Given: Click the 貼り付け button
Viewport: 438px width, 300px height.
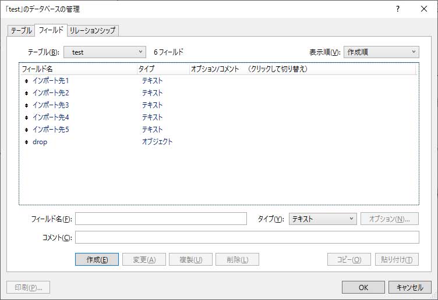Looking at the screenshot, I should tap(397, 259).
